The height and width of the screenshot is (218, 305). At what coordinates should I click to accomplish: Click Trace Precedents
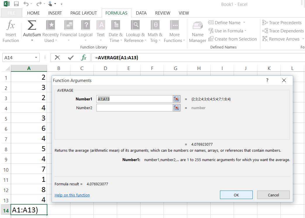pyautogui.click(x=282, y=23)
